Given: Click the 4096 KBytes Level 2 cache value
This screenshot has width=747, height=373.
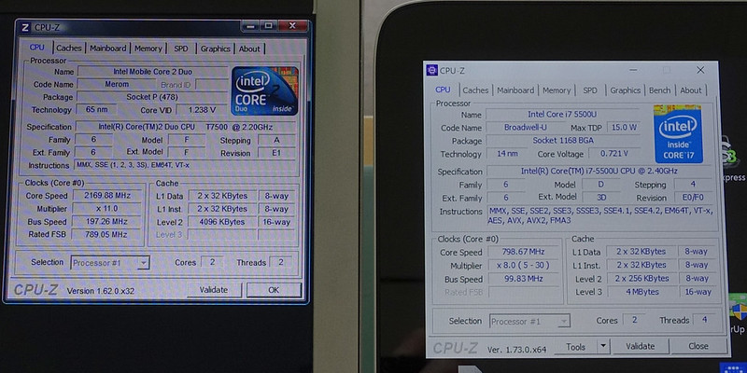Looking at the screenshot, I should tap(222, 222).
